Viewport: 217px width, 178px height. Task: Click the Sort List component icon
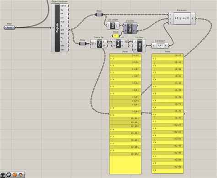tap(118, 44)
